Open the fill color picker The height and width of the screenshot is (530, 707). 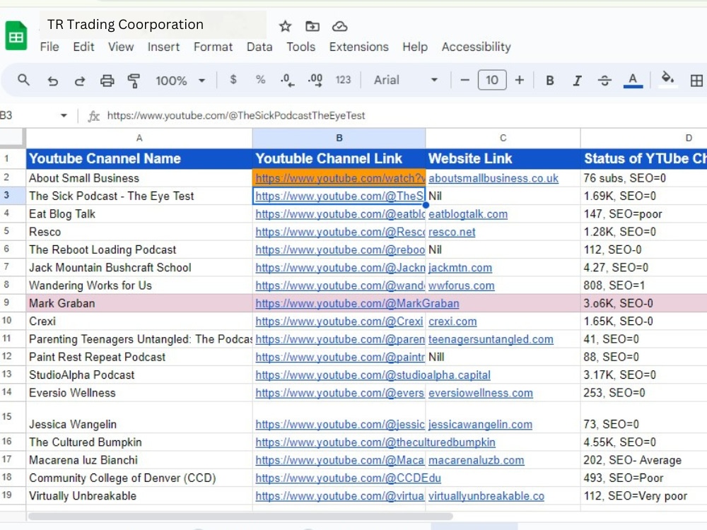(x=667, y=79)
